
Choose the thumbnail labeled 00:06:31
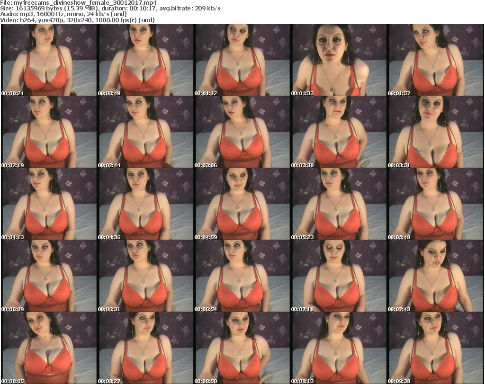145,276
